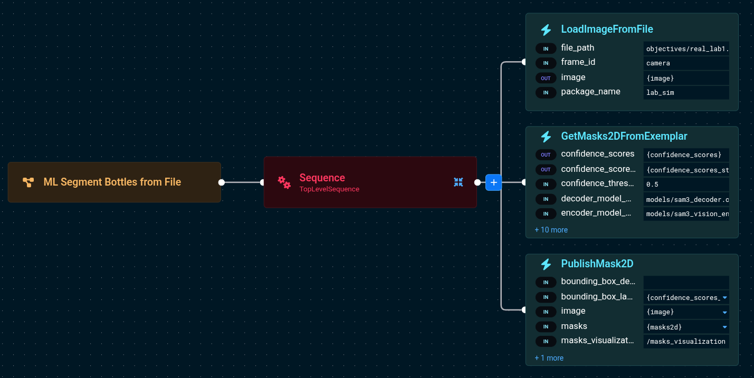Screen dimensions: 754x378
Task: Open the masks dropdown showing {masks2d}
Action: pyautogui.click(x=724, y=327)
